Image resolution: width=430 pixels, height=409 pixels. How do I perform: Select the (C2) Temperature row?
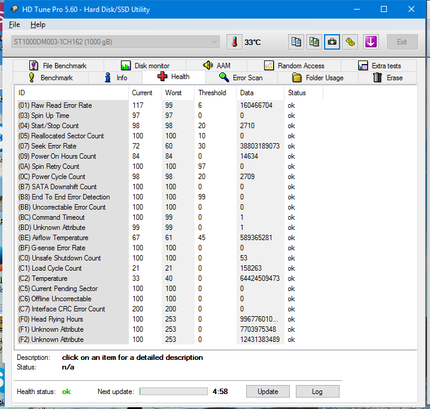coord(170,278)
